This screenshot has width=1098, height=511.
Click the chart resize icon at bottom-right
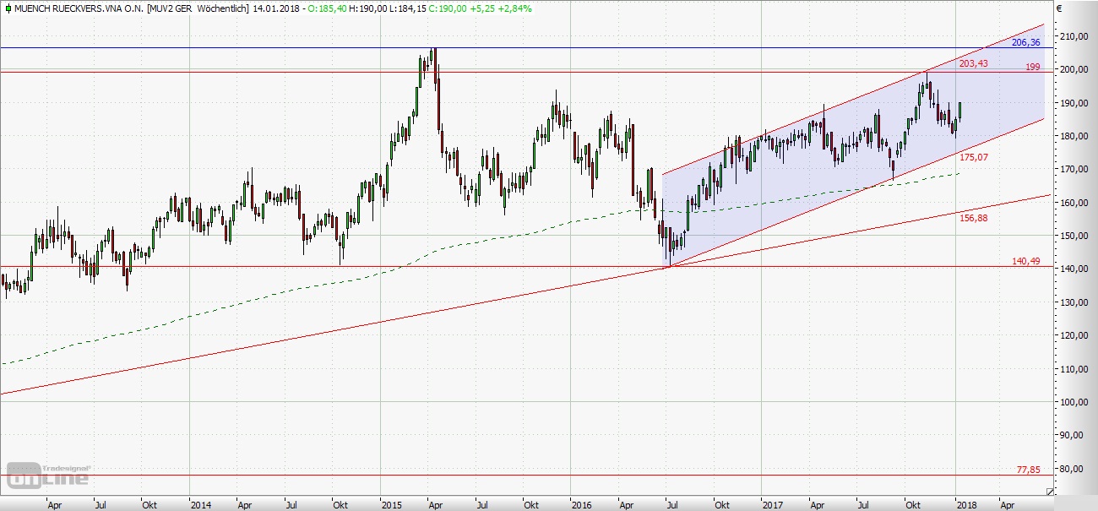(1050, 492)
